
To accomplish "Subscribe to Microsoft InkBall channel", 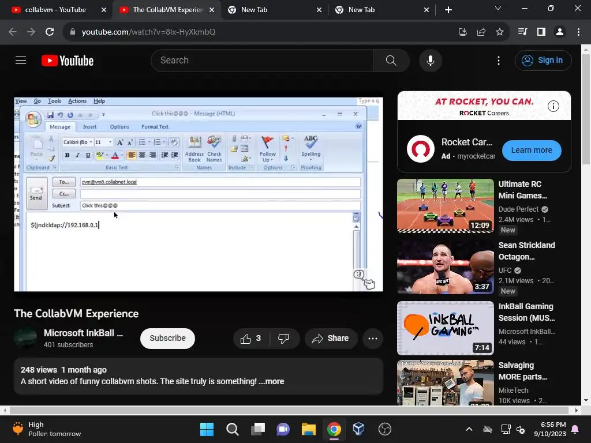I will 167,338.
